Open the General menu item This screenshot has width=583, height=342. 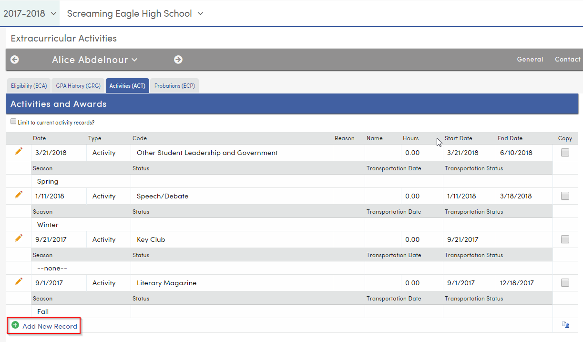tap(530, 60)
